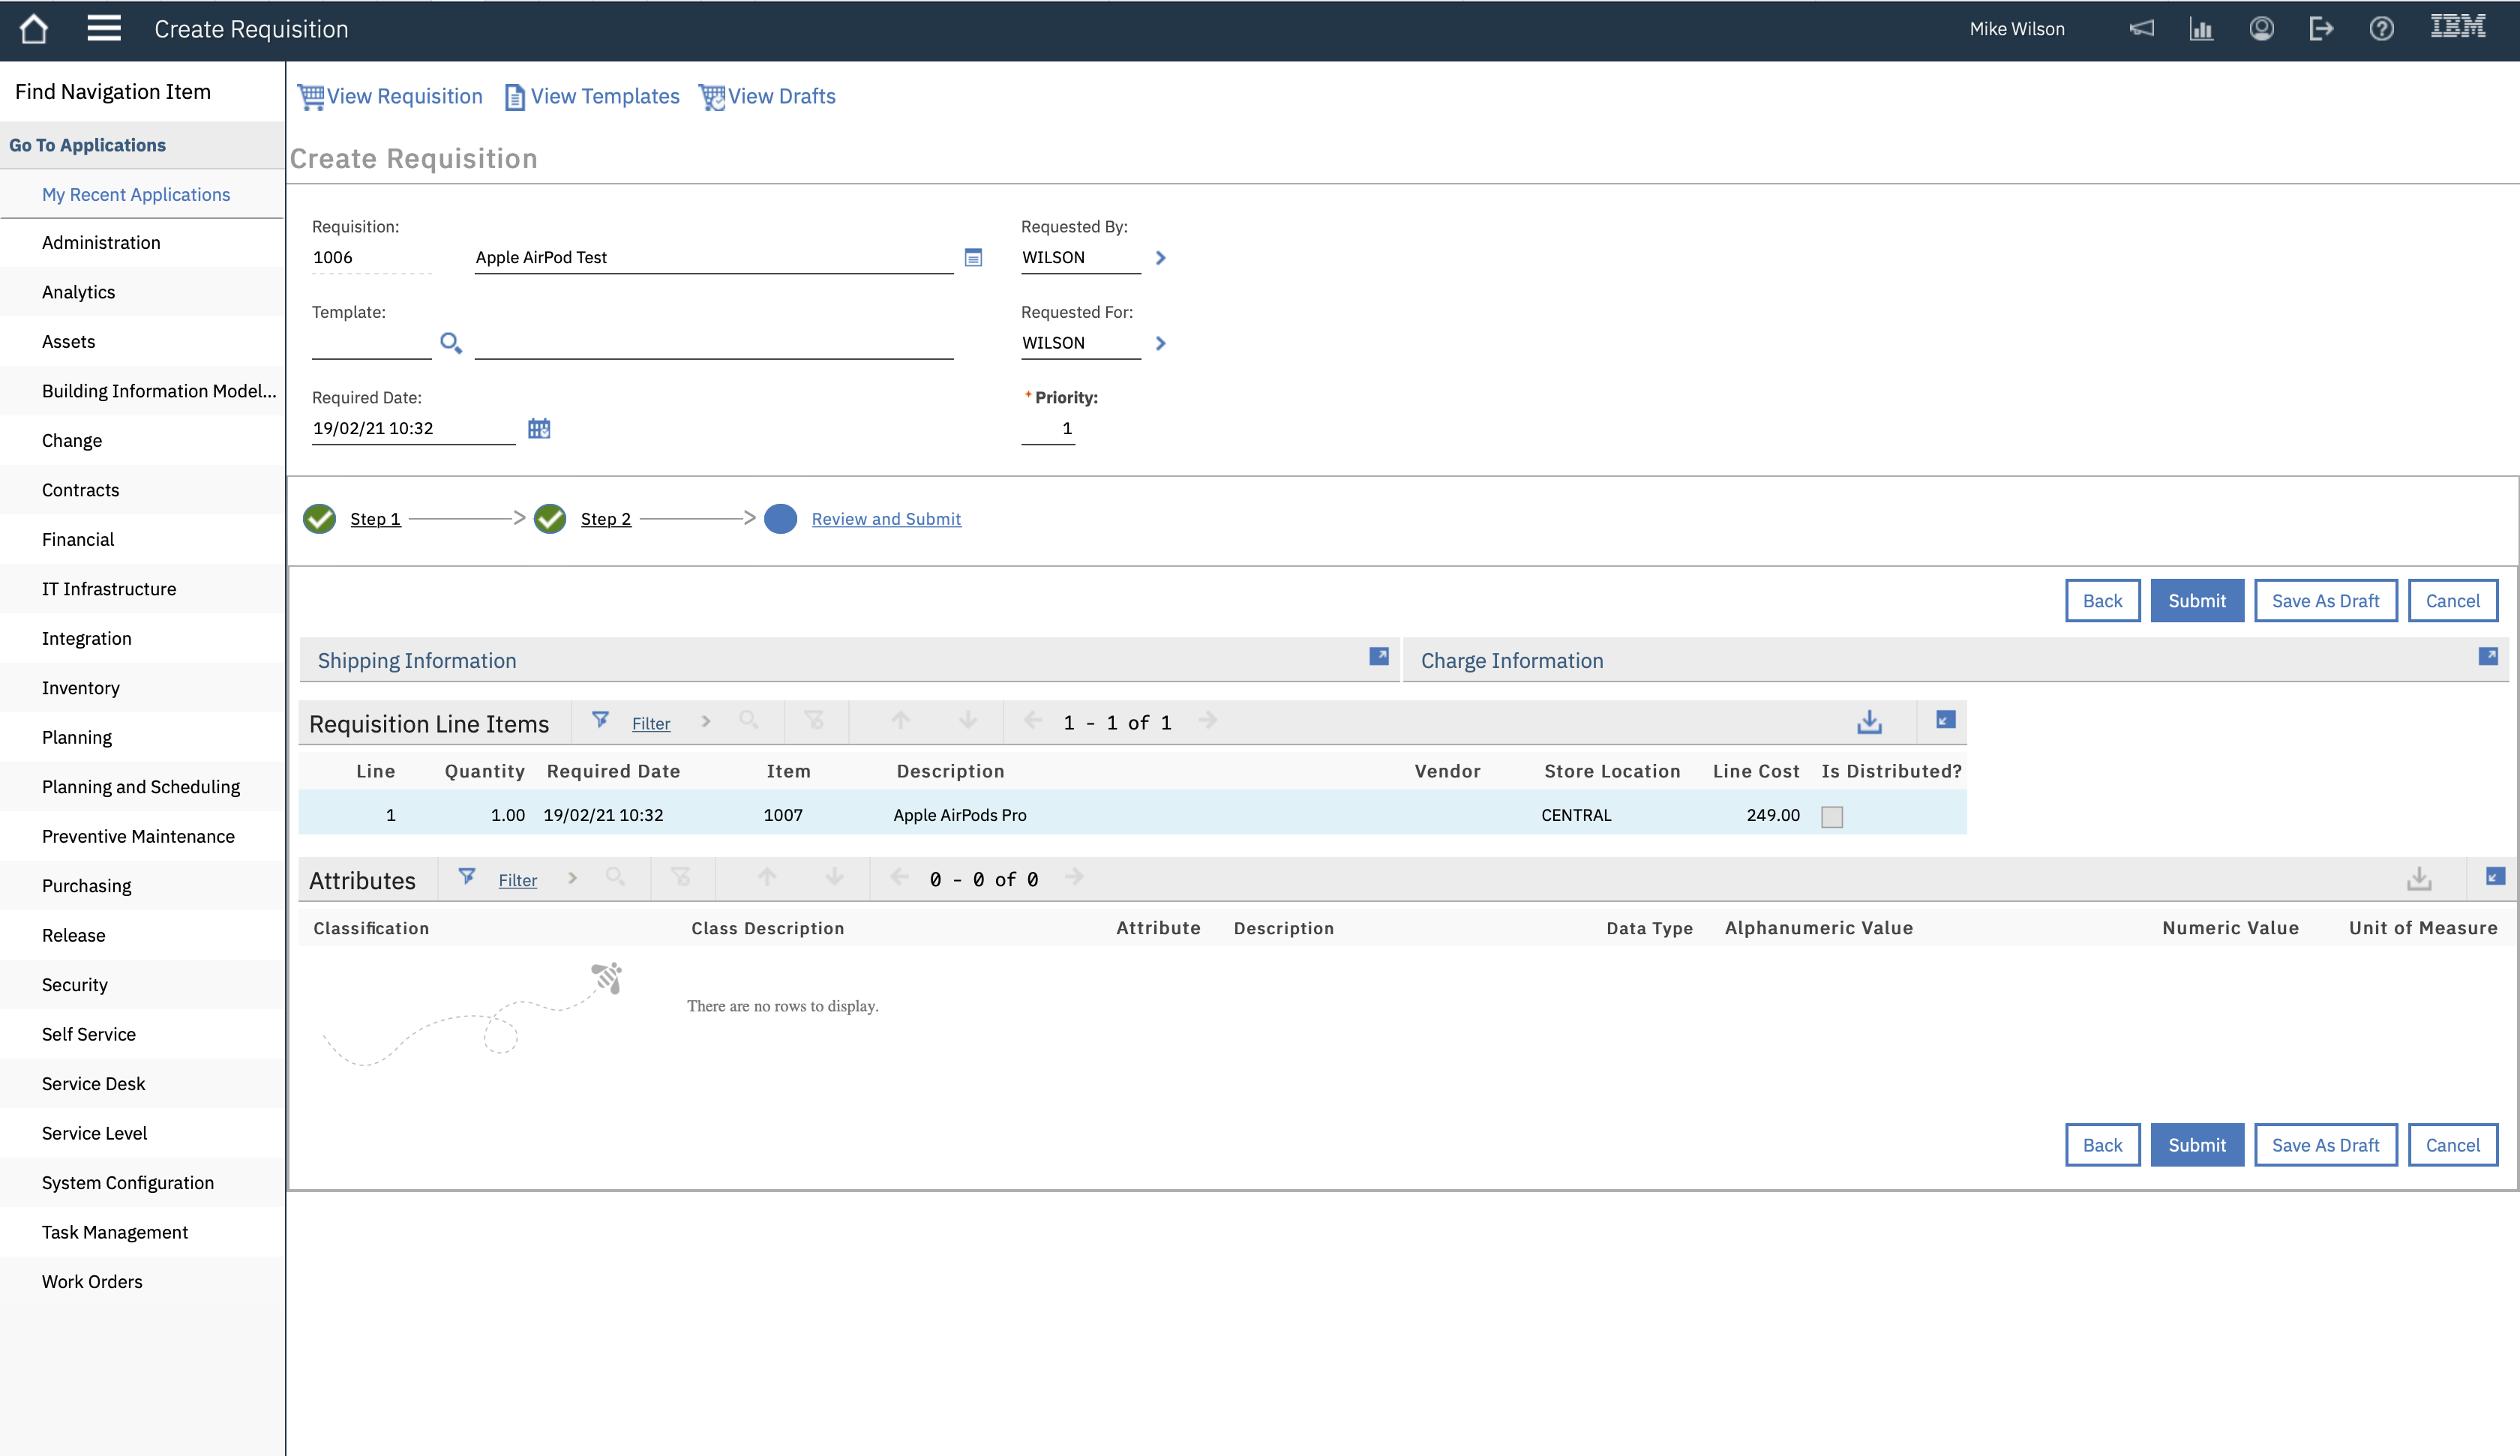Open the bulletin board megaphone icon
Viewport: 2520px width, 1456px height.
click(2141, 29)
